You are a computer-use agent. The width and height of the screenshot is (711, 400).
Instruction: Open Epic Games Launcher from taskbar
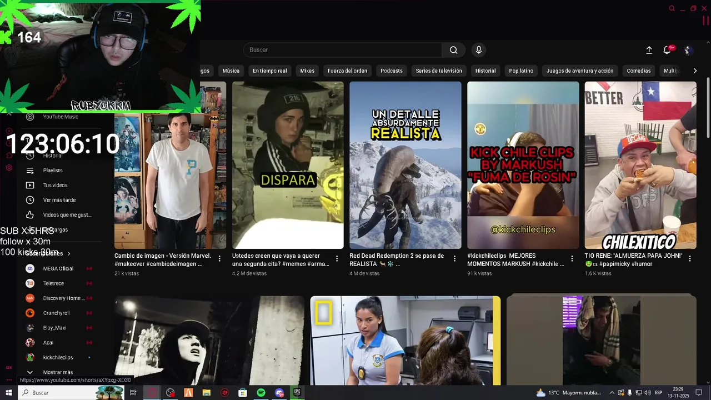click(x=297, y=393)
